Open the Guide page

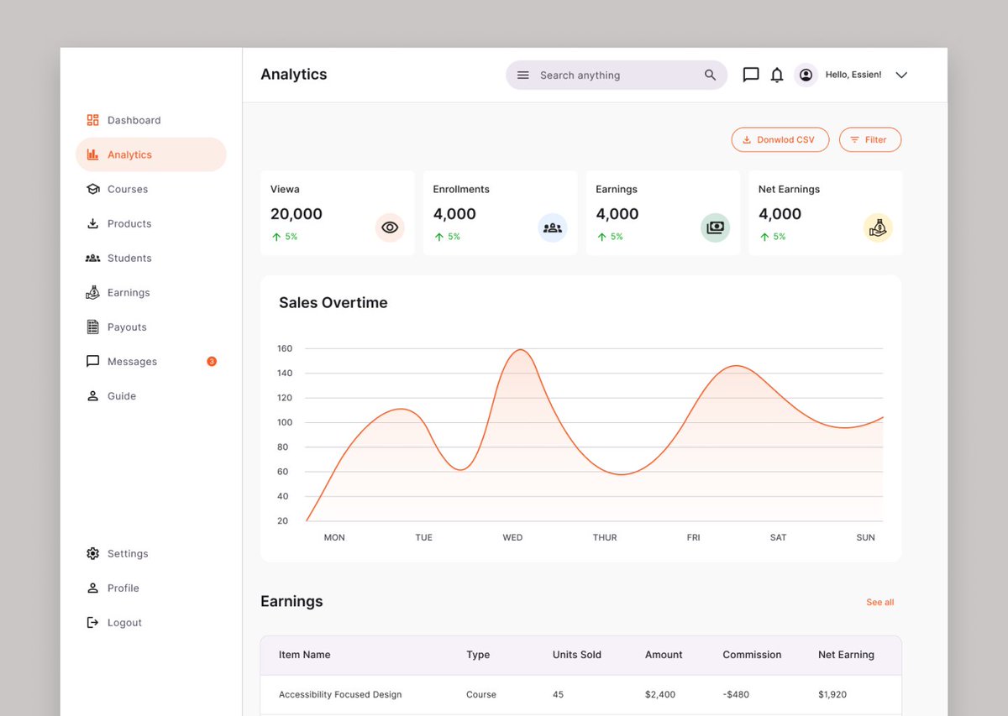click(111, 395)
